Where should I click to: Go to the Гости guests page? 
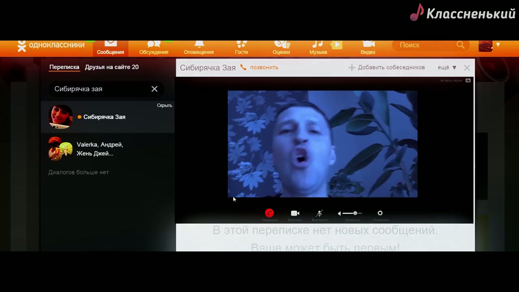click(x=241, y=48)
